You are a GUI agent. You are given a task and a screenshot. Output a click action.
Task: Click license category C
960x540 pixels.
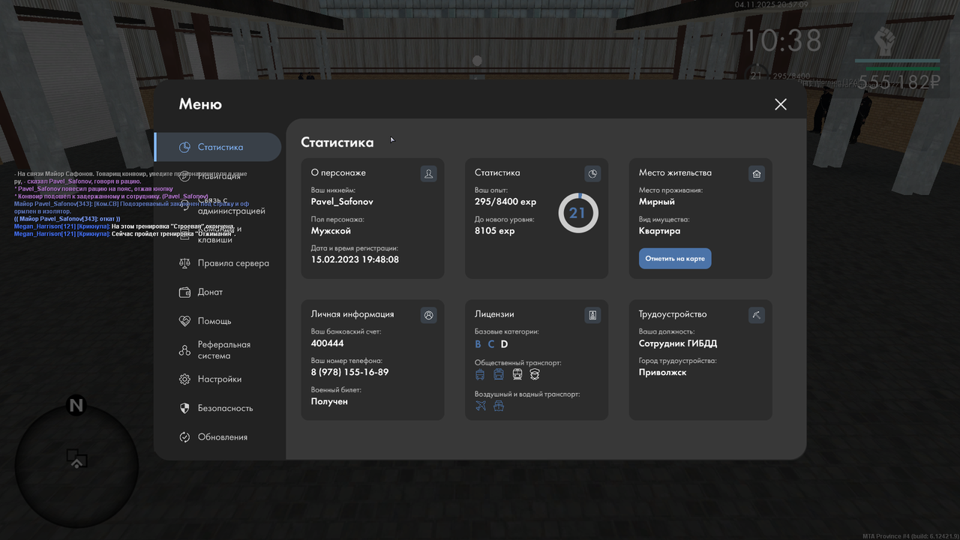coord(491,344)
